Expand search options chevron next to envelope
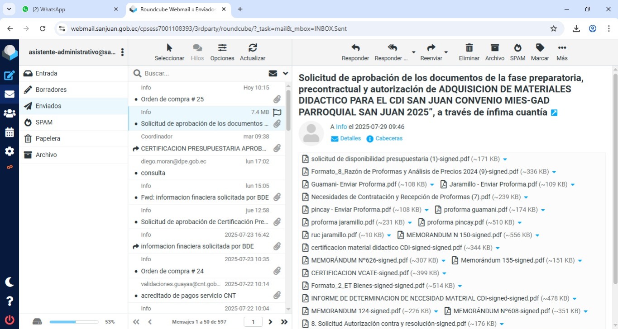The width and height of the screenshot is (618, 329). tap(285, 73)
